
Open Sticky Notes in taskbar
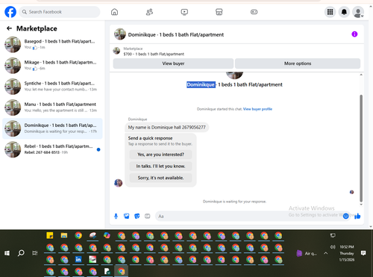(50, 235)
